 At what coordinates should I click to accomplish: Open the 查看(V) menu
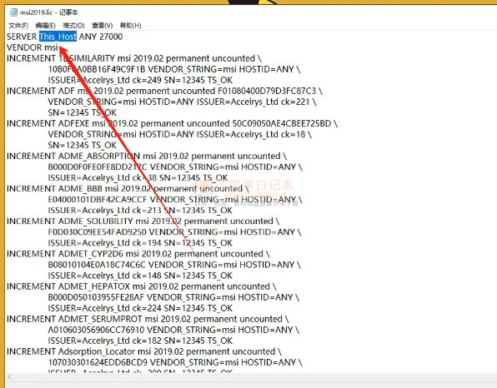coord(102,26)
